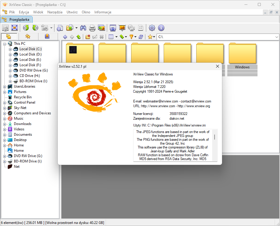The height and width of the screenshot is (226, 280).
Task: Select Computers and Devices in tree
Action: [x=32, y=113]
